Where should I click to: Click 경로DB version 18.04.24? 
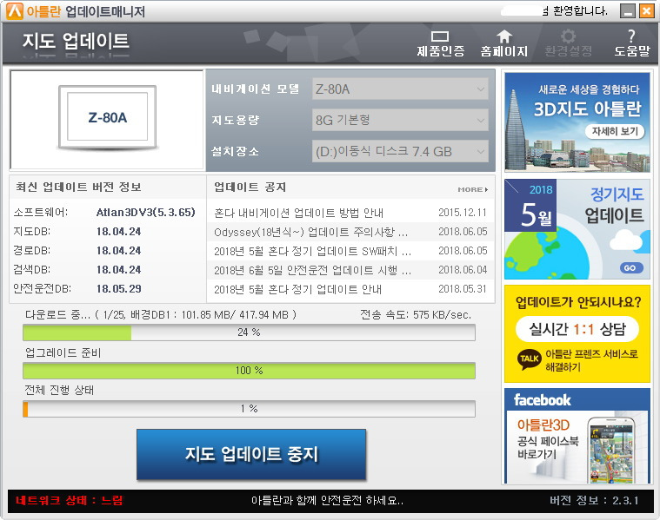119,251
